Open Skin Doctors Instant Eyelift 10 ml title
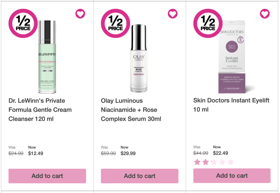Viewport: 280px width, 193px height. [231, 105]
